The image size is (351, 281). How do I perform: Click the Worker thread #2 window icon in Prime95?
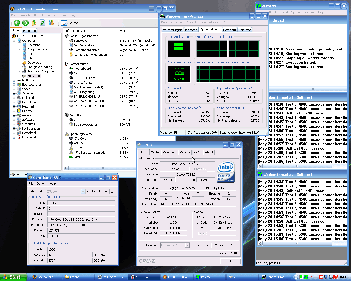tap(260, 175)
